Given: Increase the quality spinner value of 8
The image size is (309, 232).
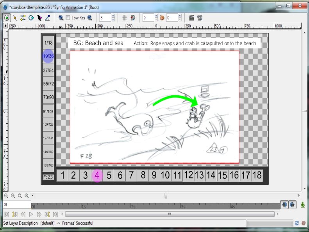Looking at the screenshot, I should [x=113, y=16].
